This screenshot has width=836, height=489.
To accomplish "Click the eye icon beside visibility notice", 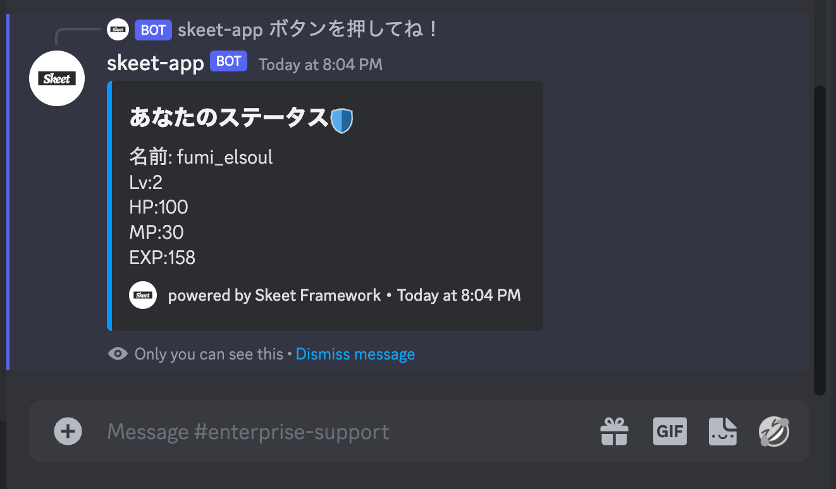I will (x=118, y=354).
